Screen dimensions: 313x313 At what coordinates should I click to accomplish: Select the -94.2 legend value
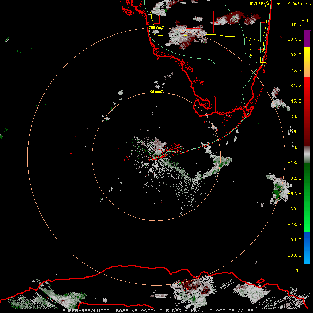click(x=295, y=240)
